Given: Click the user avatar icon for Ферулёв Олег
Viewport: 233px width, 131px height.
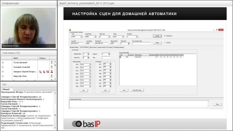Looking at the screenshot, I should [x=52, y=76].
